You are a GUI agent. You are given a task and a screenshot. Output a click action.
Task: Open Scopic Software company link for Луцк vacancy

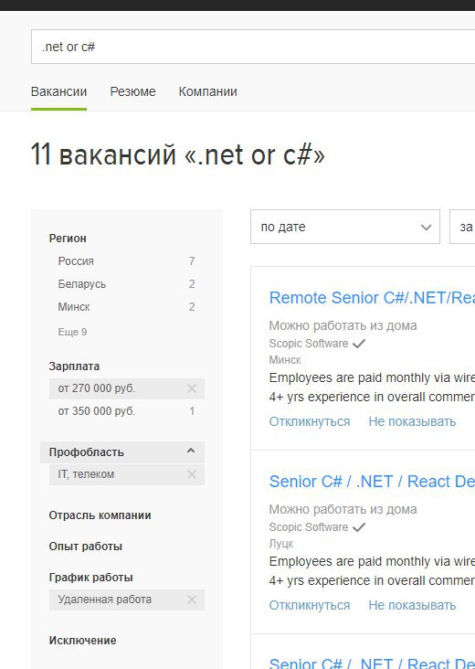(308, 527)
